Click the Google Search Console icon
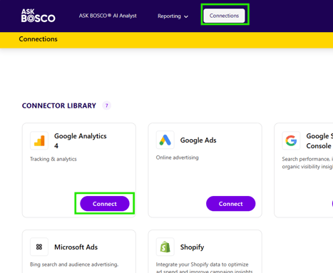This screenshot has height=273, width=333. (291, 140)
